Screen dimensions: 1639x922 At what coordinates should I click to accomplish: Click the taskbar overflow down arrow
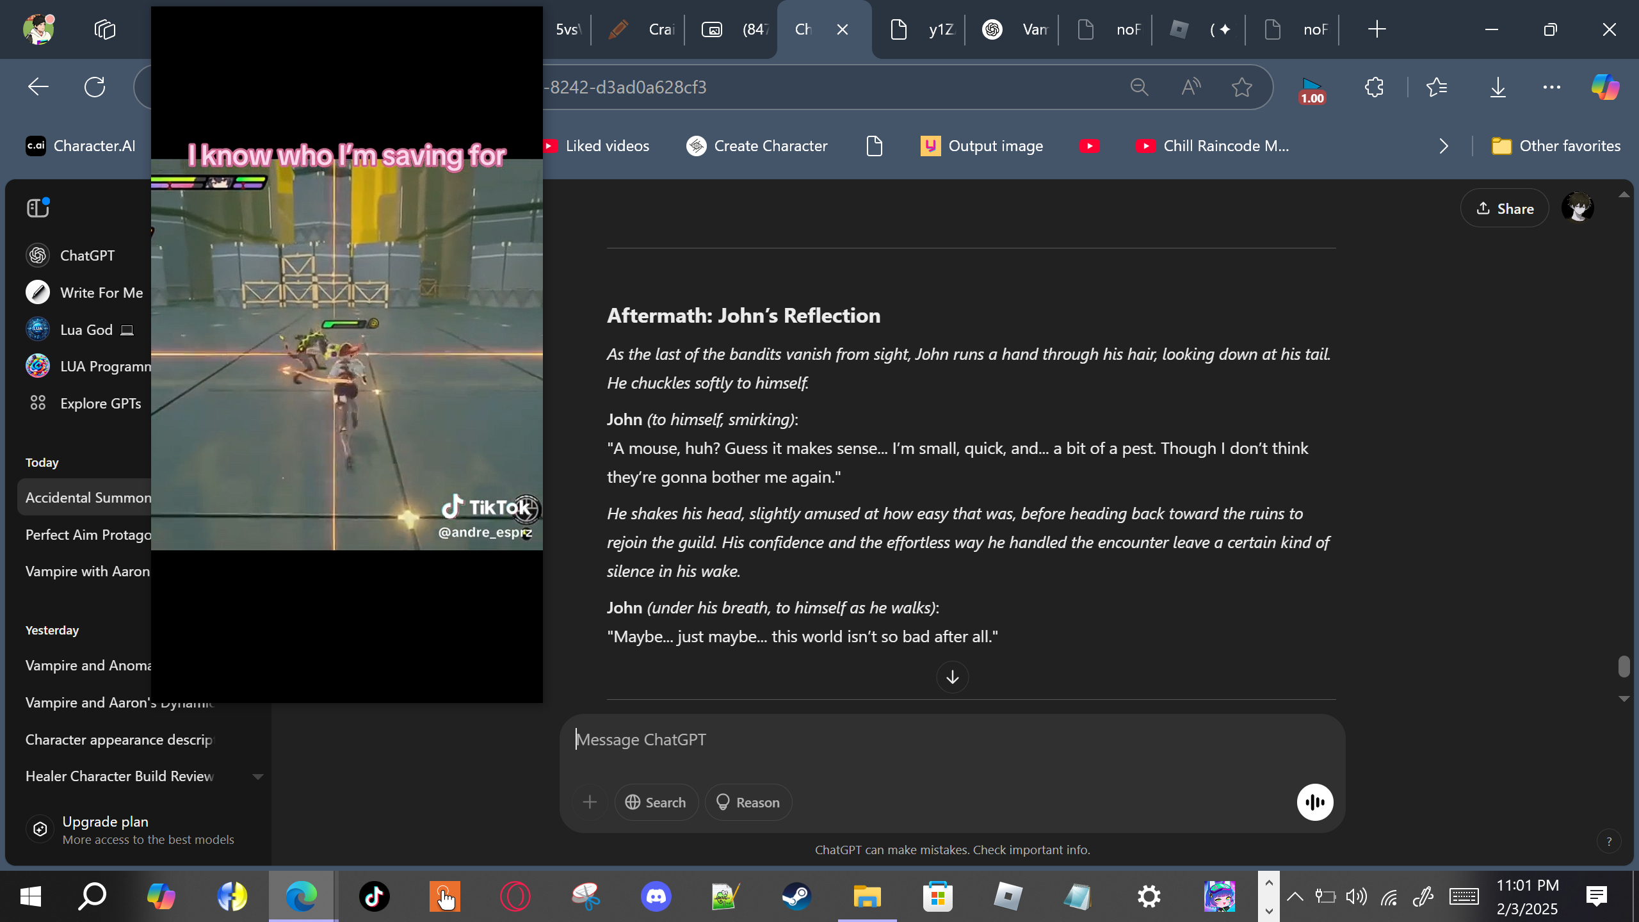click(1269, 910)
